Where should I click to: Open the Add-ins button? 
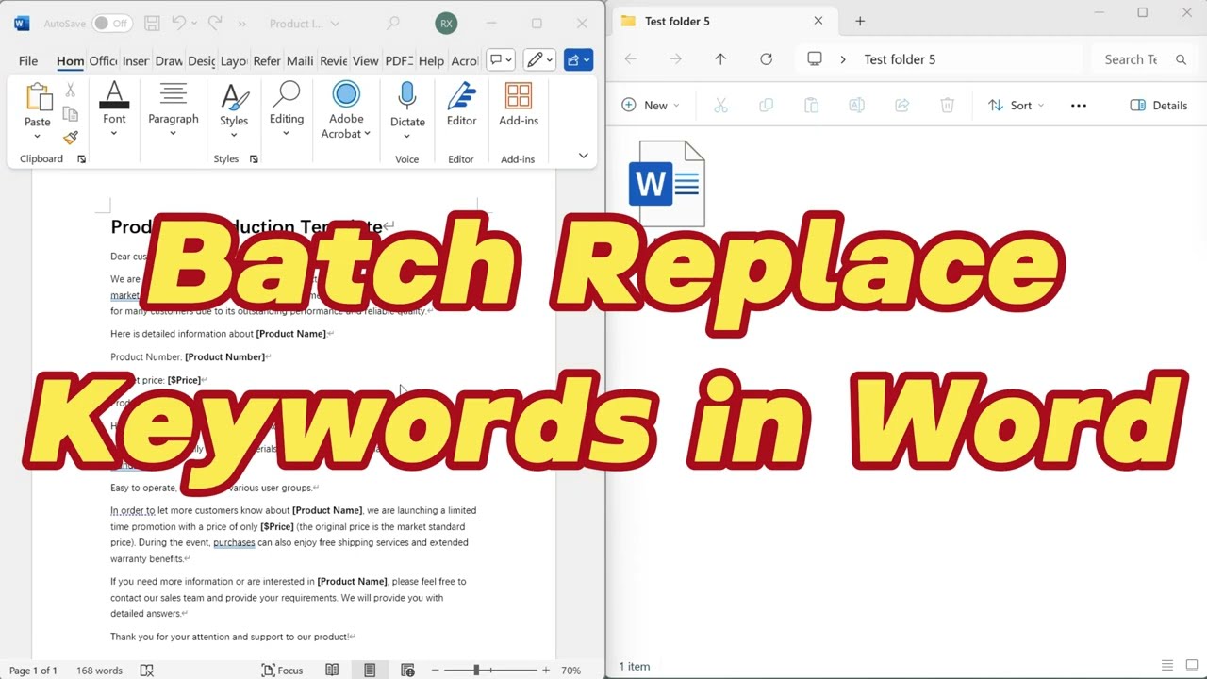click(519, 104)
